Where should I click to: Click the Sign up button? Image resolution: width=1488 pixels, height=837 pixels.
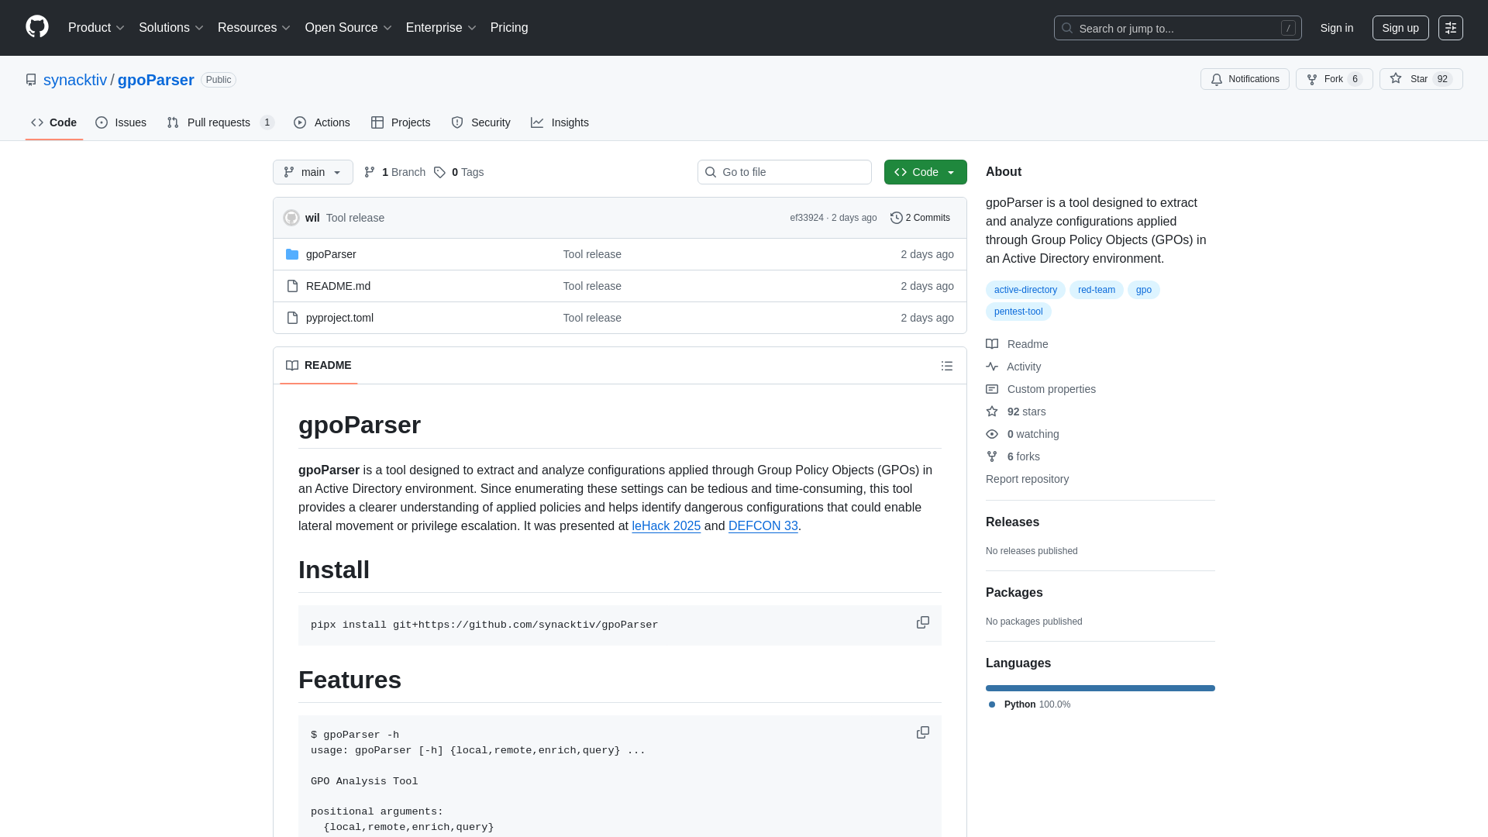pos(1400,28)
